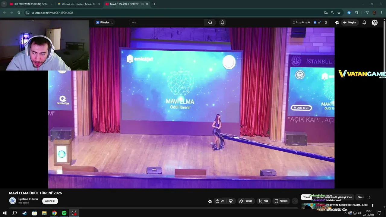
Task: Open the Shazam extension
Action: 349,13
